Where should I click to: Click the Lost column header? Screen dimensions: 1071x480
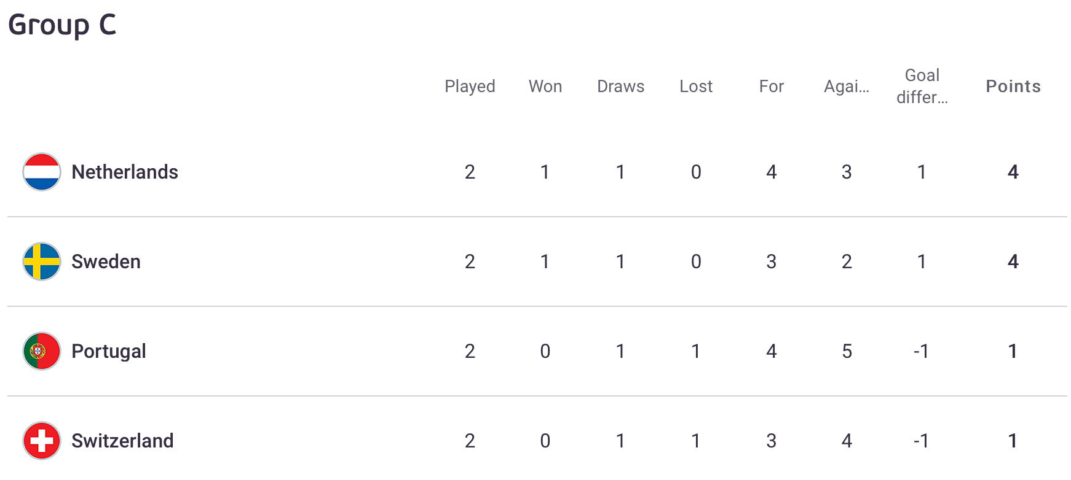(696, 86)
